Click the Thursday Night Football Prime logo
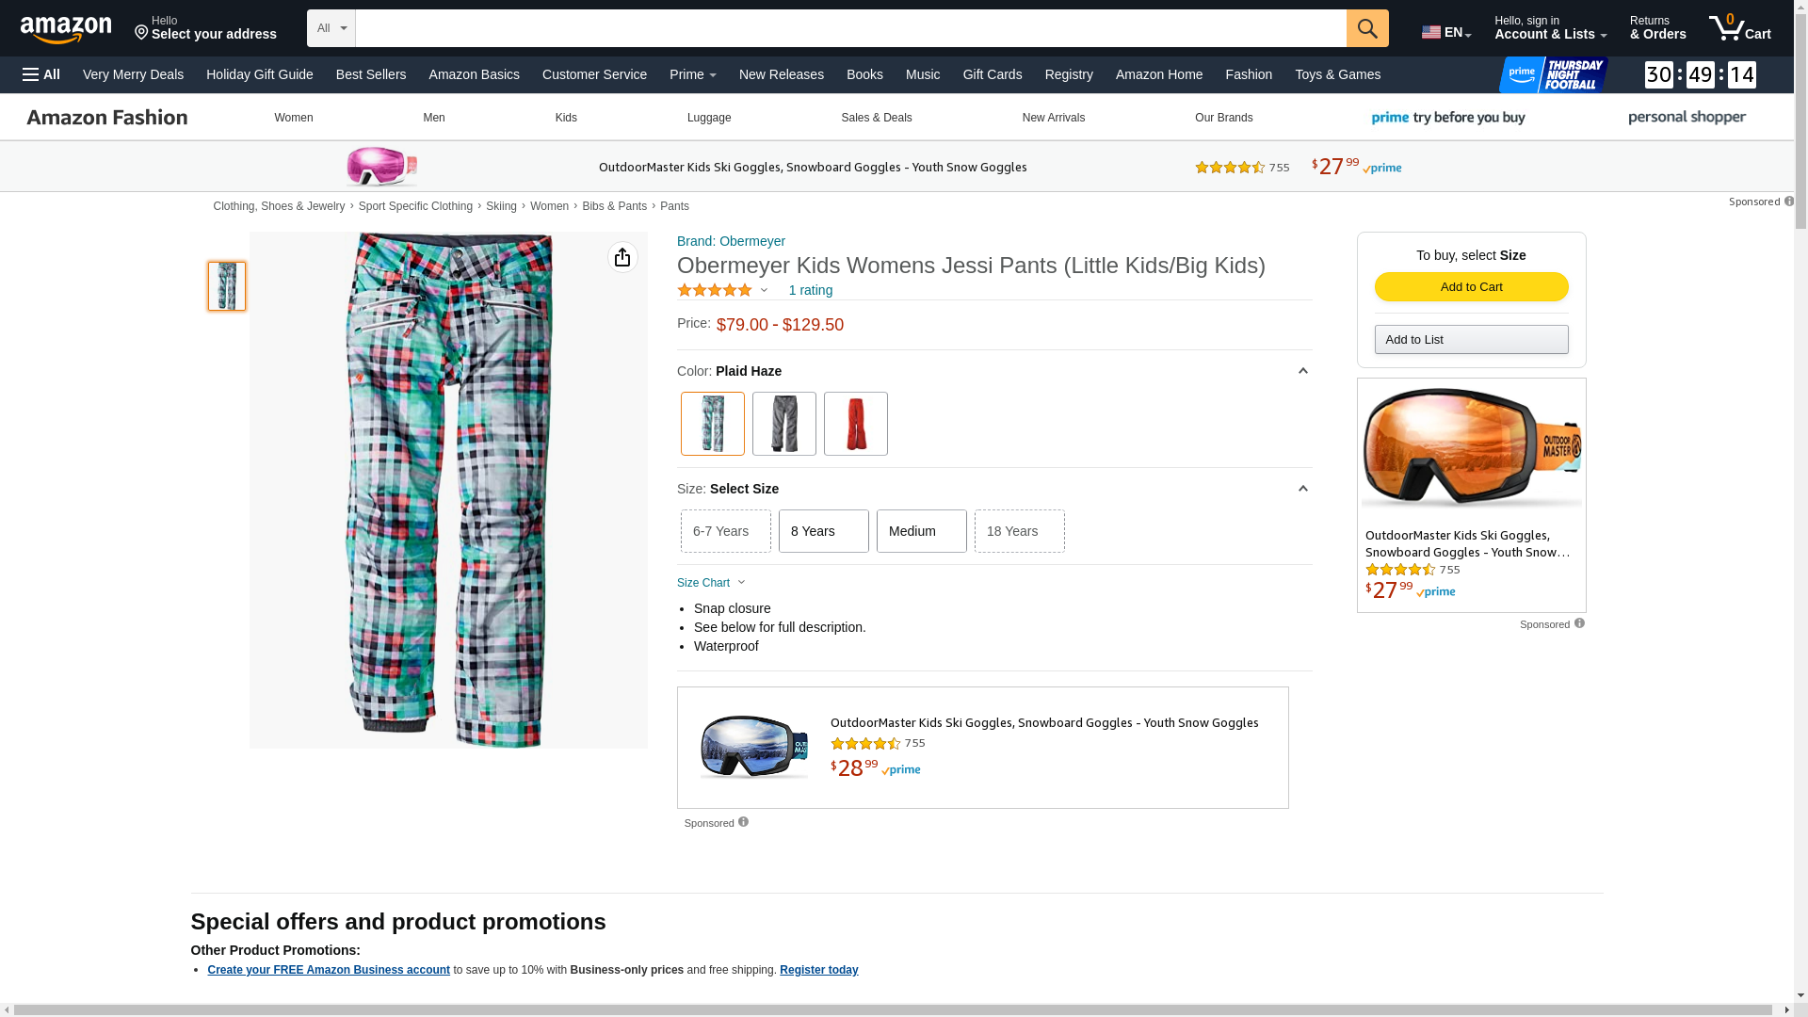Image resolution: width=1808 pixels, height=1017 pixels. pyautogui.click(x=1553, y=74)
